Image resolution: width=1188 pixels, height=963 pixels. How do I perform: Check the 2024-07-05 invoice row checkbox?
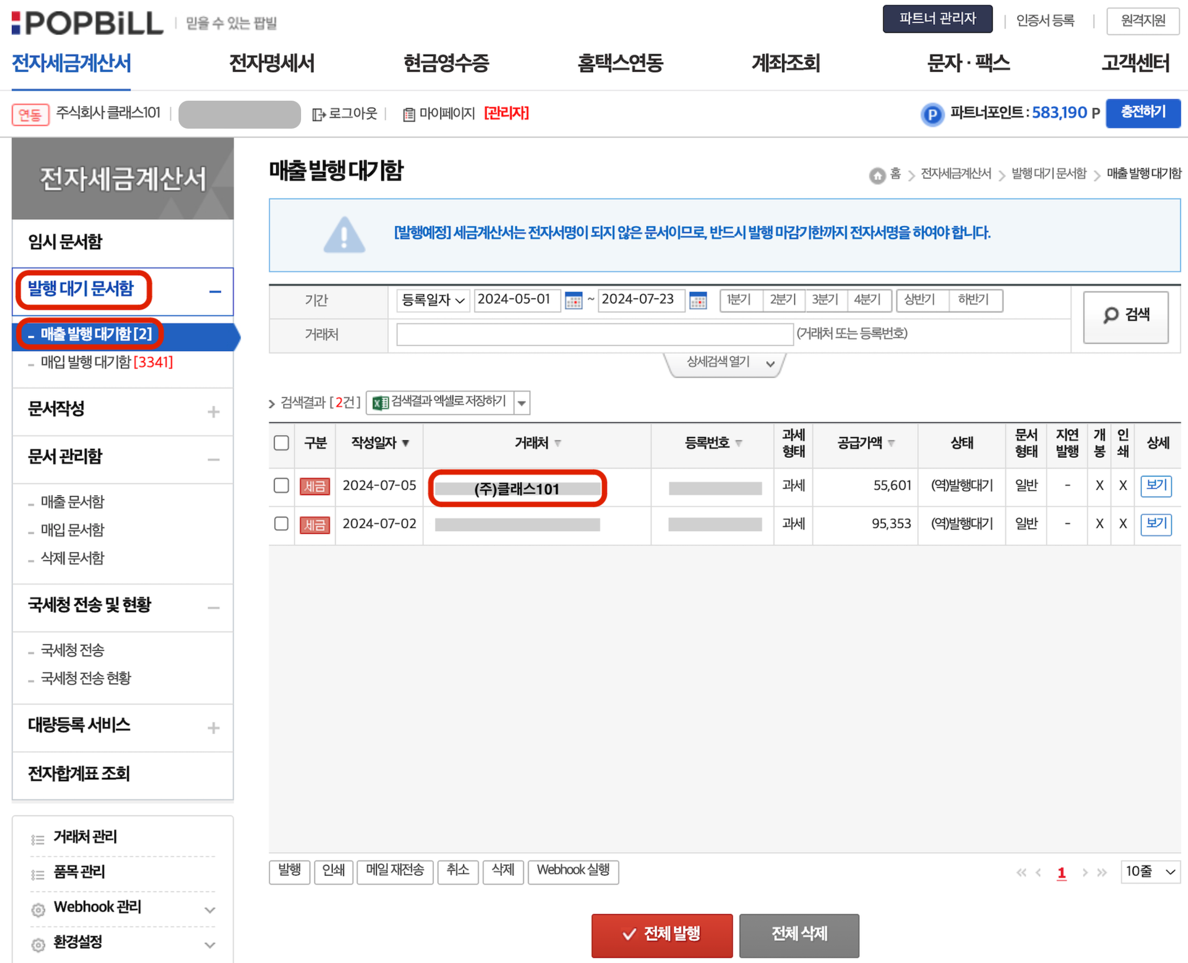(281, 486)
